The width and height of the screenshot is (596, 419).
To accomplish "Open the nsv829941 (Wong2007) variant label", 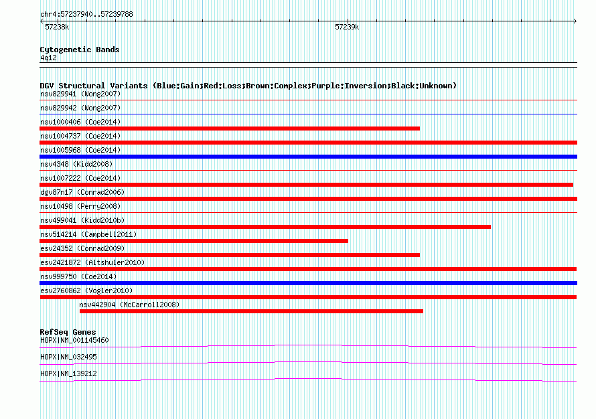I will 80,94.
